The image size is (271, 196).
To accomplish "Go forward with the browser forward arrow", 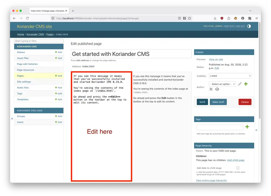I will click(21, 18).
